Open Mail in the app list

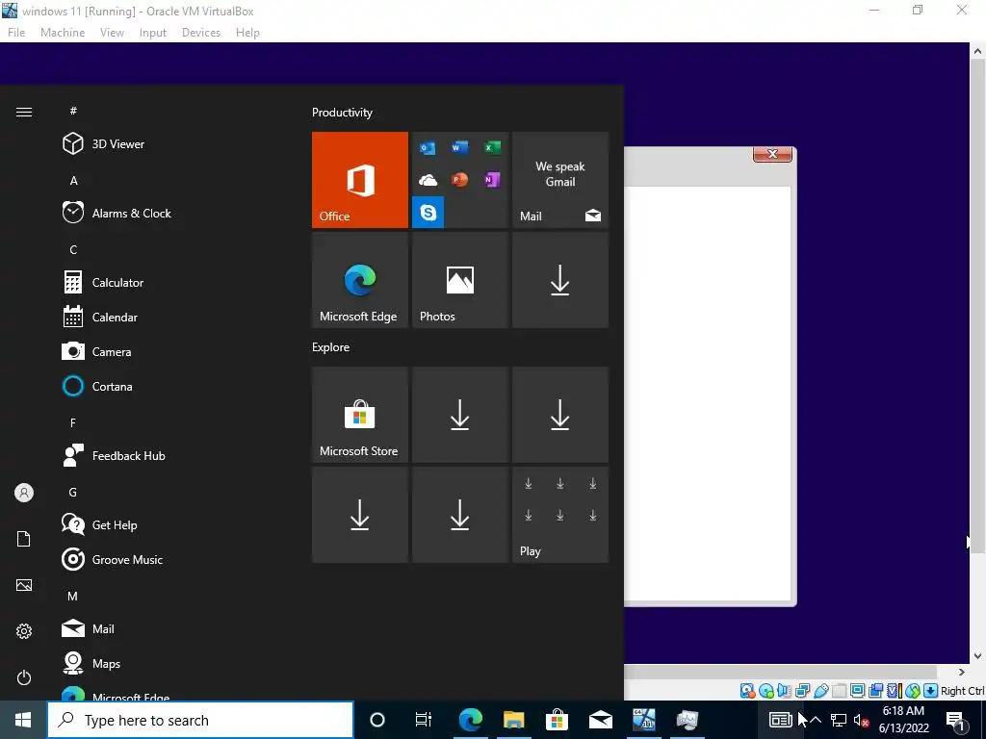[x=88, y=628]
